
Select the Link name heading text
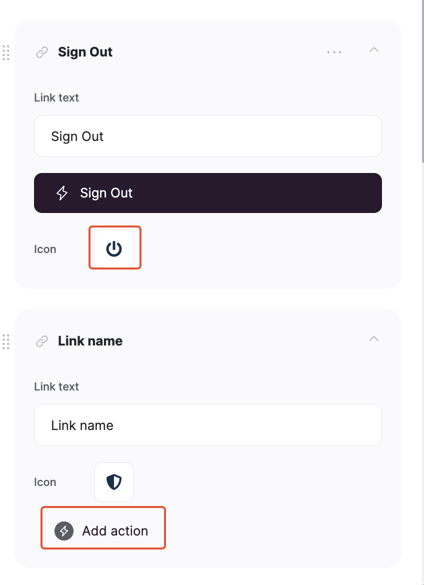click(90, 340)
